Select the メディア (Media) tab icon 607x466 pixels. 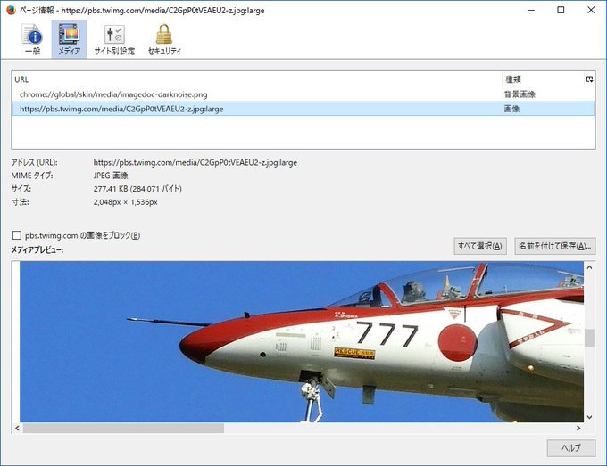point(69,39)
